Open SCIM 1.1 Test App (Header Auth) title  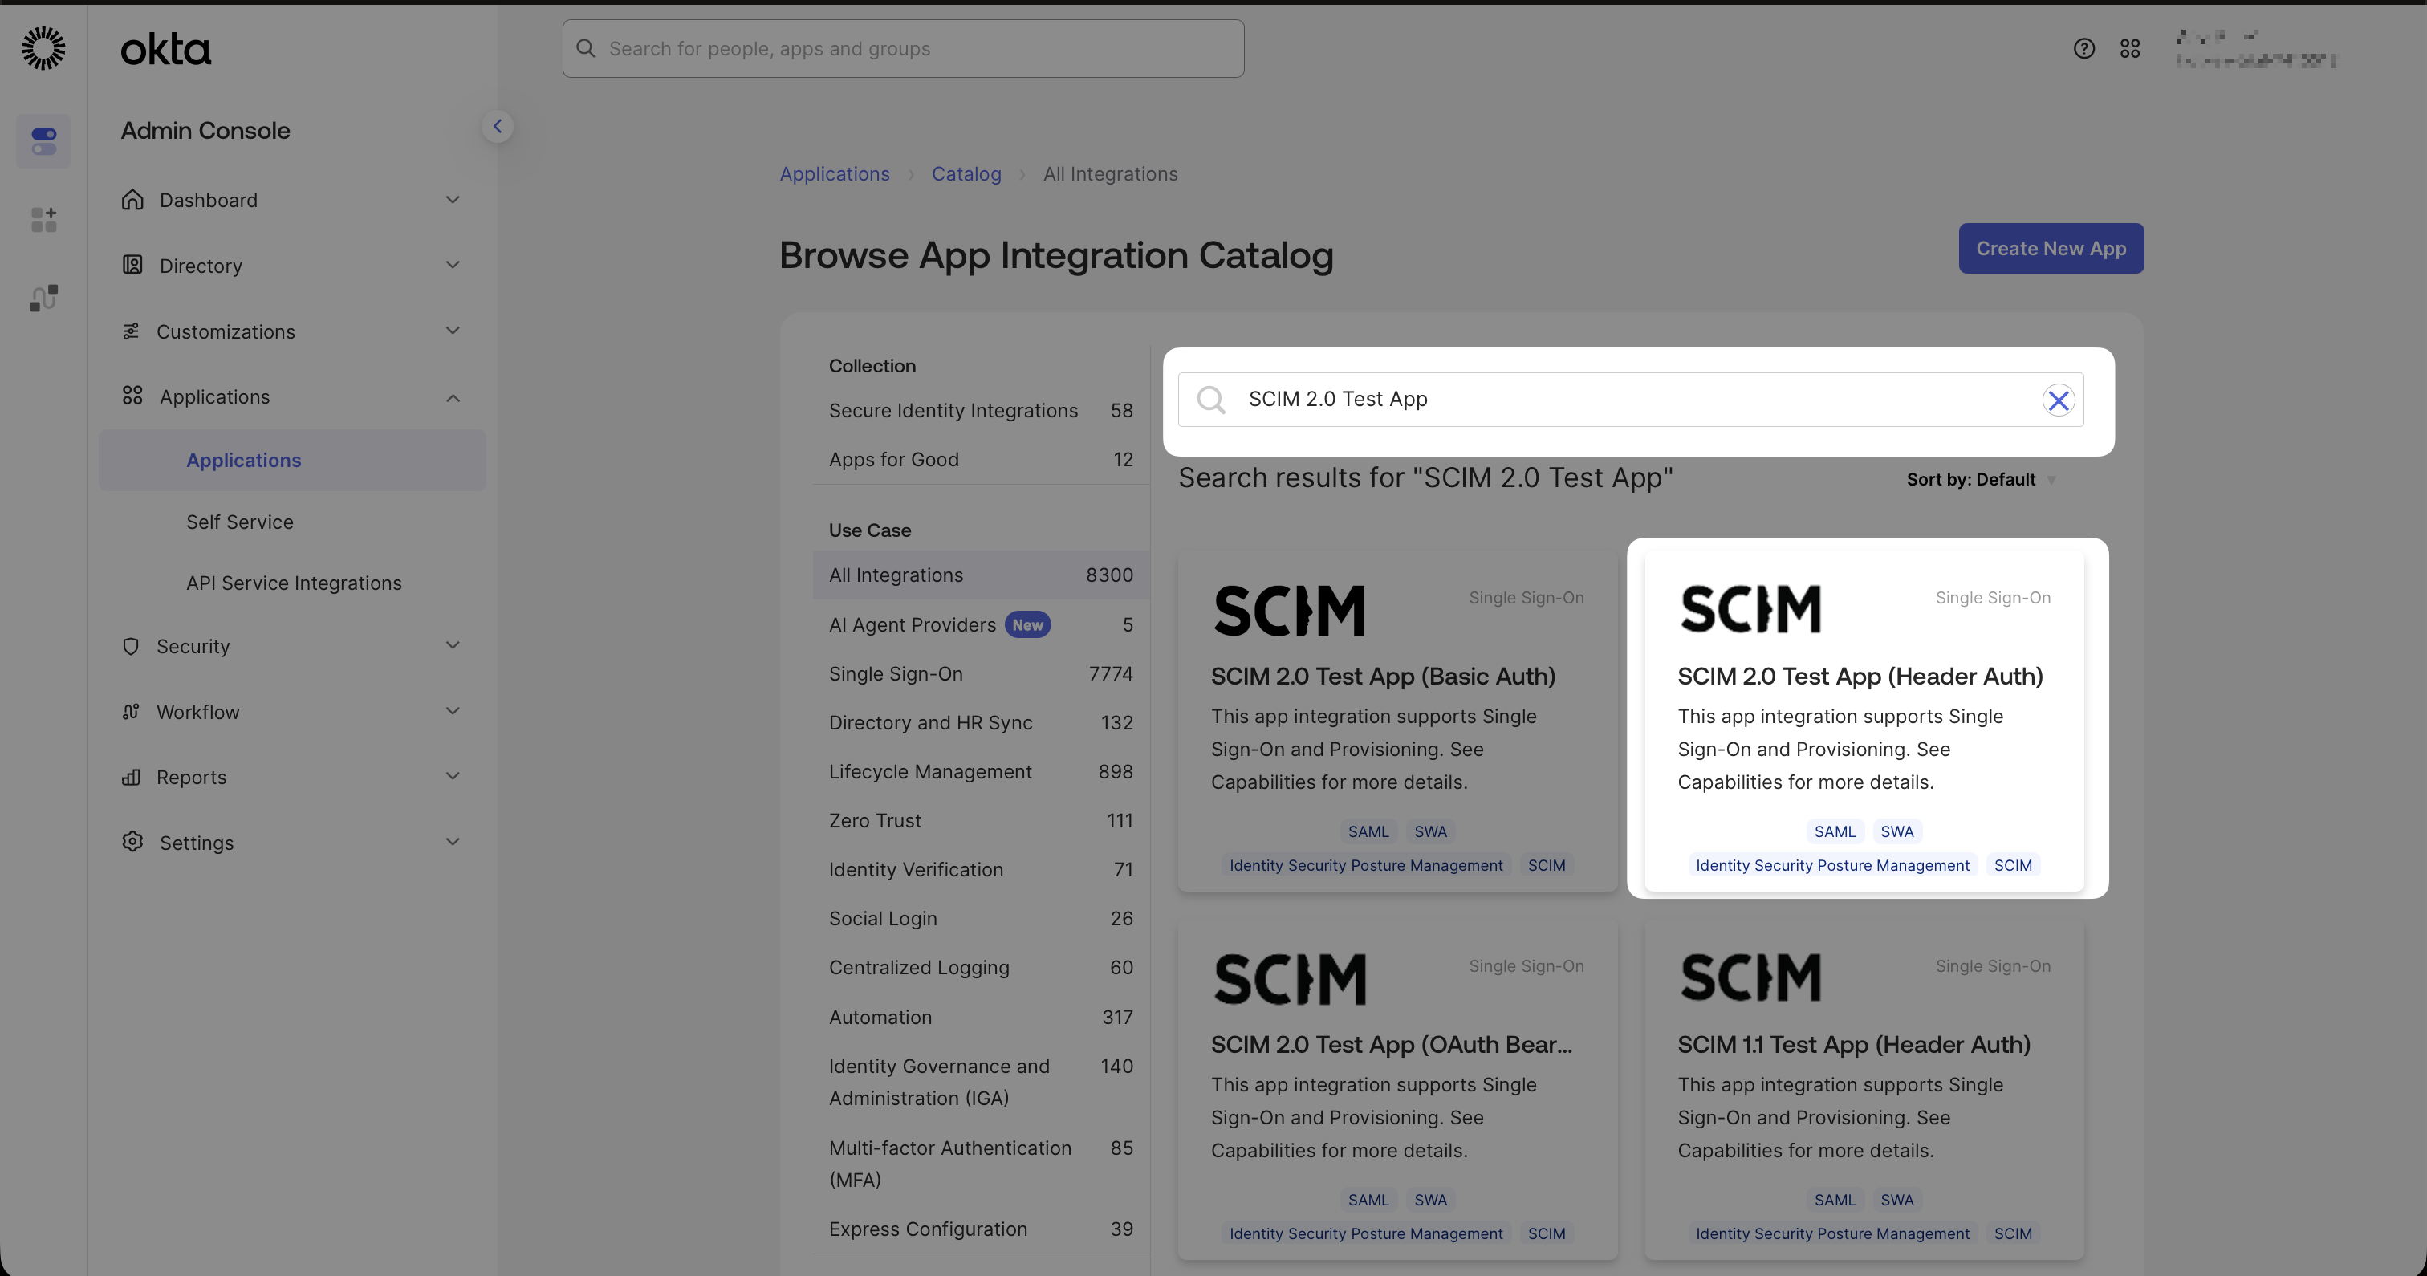coord(1853,1045)
